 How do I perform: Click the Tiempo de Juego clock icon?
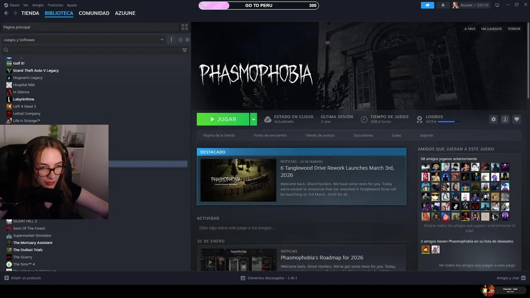click(x=364, y=119)
